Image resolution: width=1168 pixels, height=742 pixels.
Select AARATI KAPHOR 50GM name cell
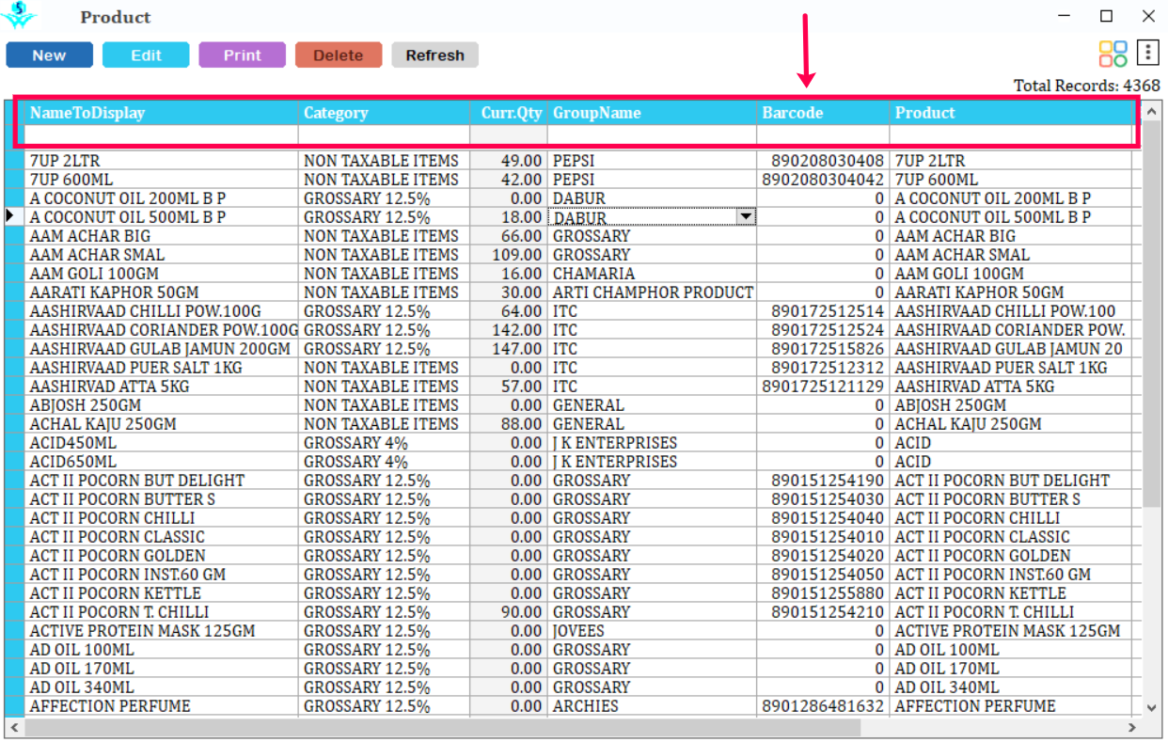(x=161, y=292)
